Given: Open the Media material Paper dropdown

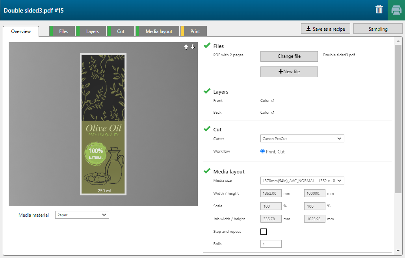Looking at the screenshot, I should coord(82,215).
